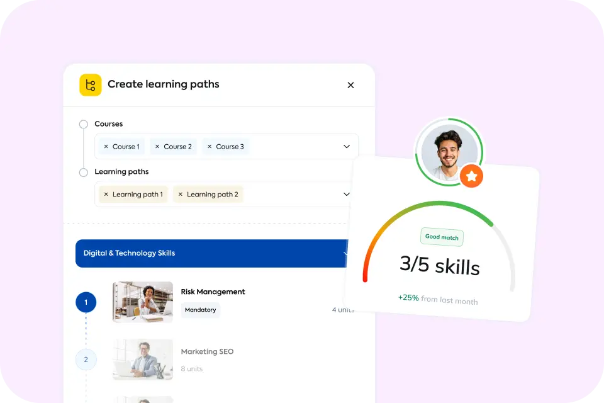Select step 2 in the path timeline
604x403 pixels.
pos(86,360)
